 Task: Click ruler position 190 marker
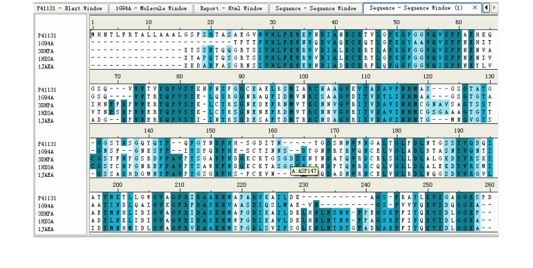(x=458, y=131)
